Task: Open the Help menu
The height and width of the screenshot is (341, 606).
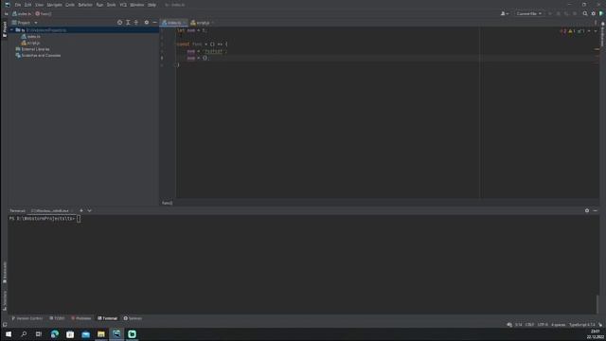Action: click(151, 5)
